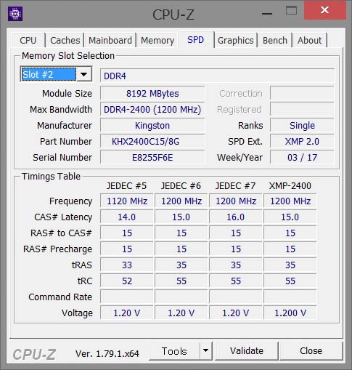Viewport: 352px width, 370px height.
Task: Switch to the Memory tab
Action: [x=157, y=40]
